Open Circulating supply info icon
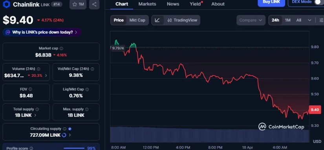 click(x=64, y=129)
